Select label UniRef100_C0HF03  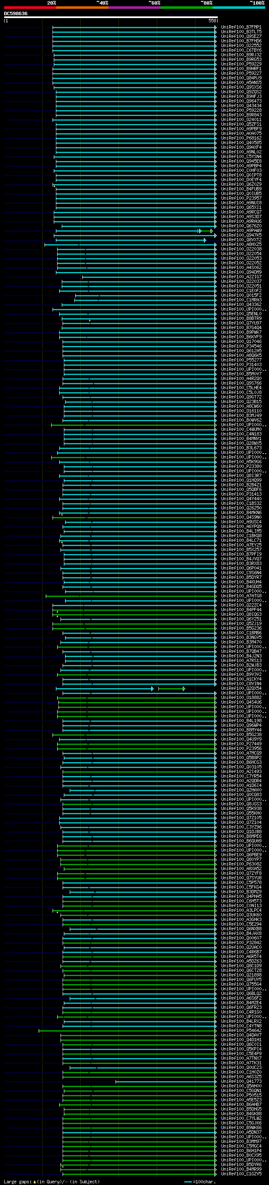[241, 170]
